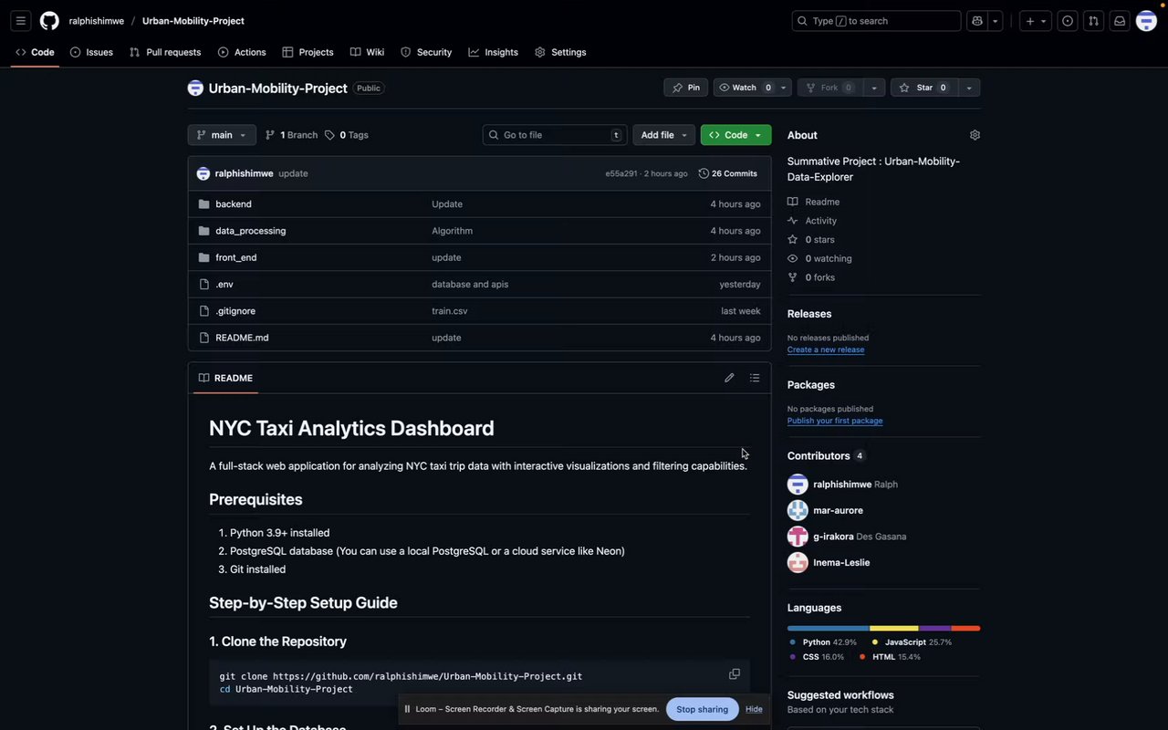Click the repository owner avatar beside title
Viewport: 1168px width, 730px height.
[195, 88]
